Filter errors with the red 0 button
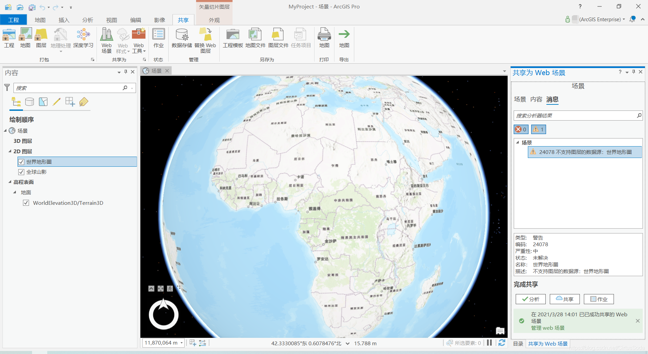 coord(521,129)
